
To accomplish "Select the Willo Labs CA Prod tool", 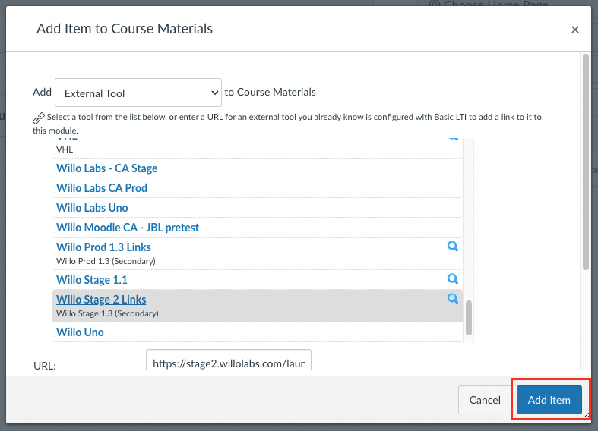I will [x=102, y=188].
